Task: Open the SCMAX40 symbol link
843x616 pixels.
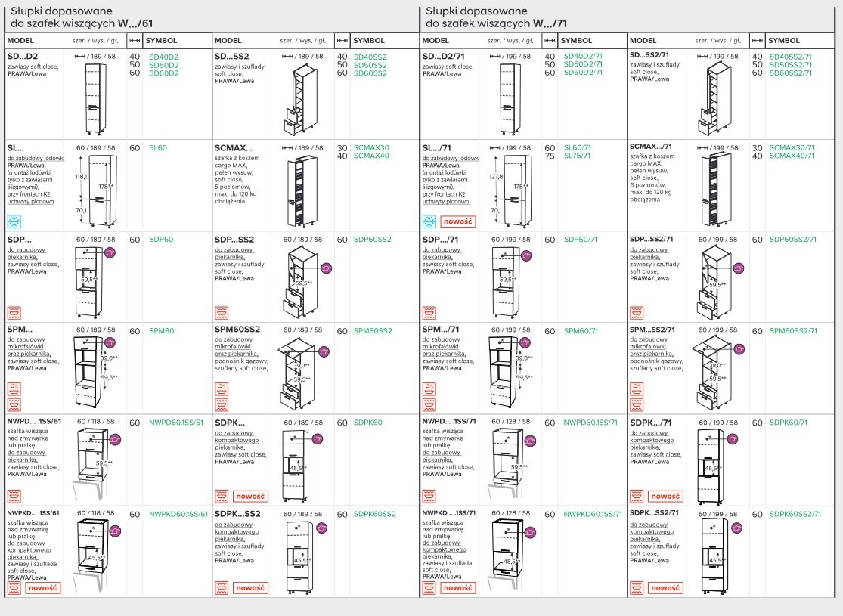Action: 371,156
